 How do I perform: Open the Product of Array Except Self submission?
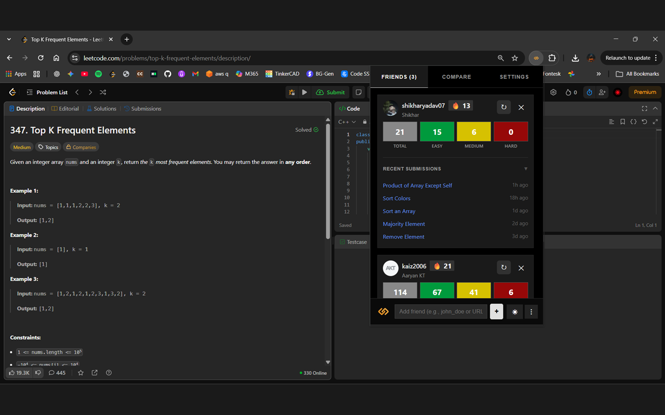pyautogui.click(x=417, y=185)
